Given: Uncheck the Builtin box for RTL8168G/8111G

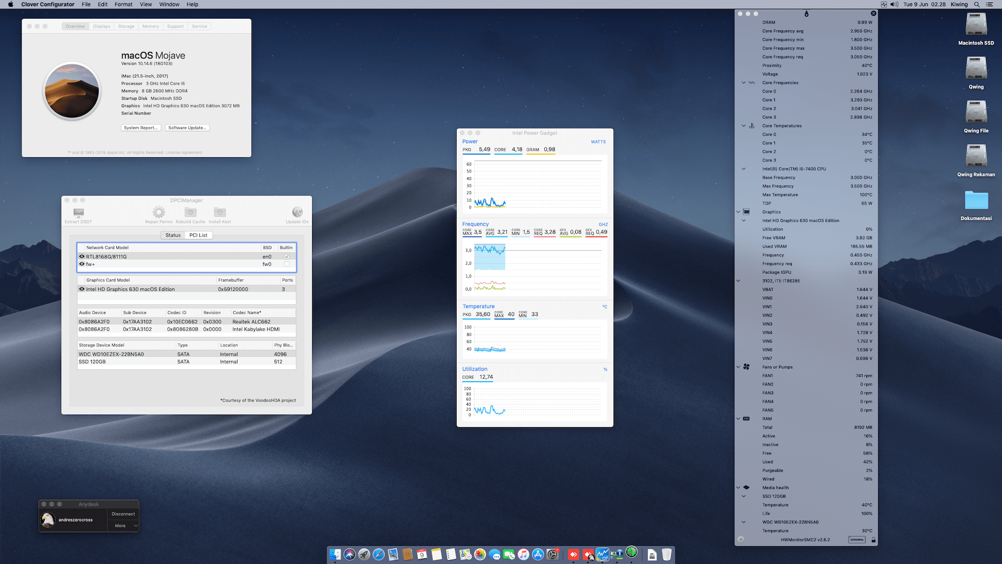Looking at the screenshot, I should (287, 256).
